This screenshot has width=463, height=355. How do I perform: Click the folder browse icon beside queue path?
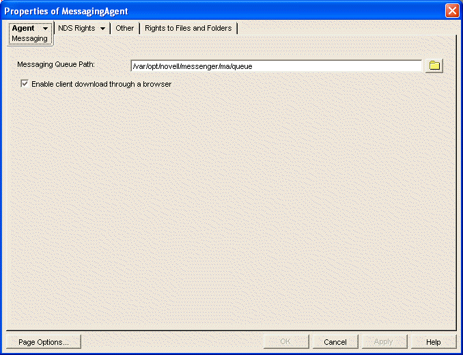434,66
